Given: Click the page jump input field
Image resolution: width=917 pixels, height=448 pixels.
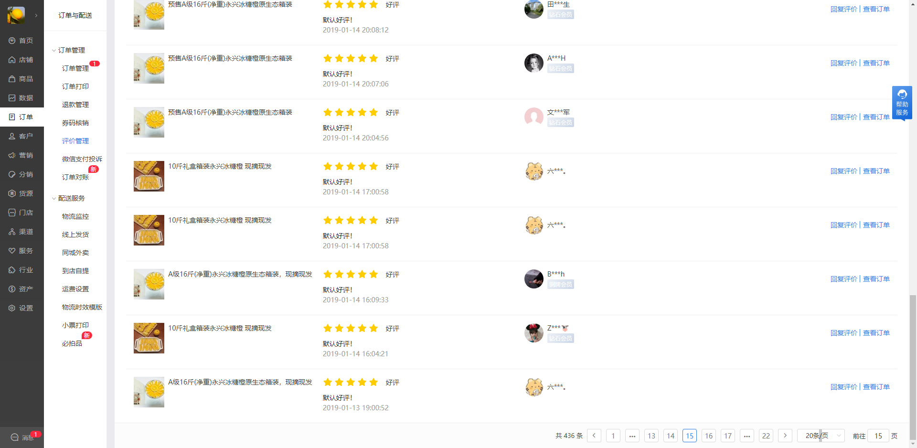Looking at the screenshot, I should click(878, 436).
